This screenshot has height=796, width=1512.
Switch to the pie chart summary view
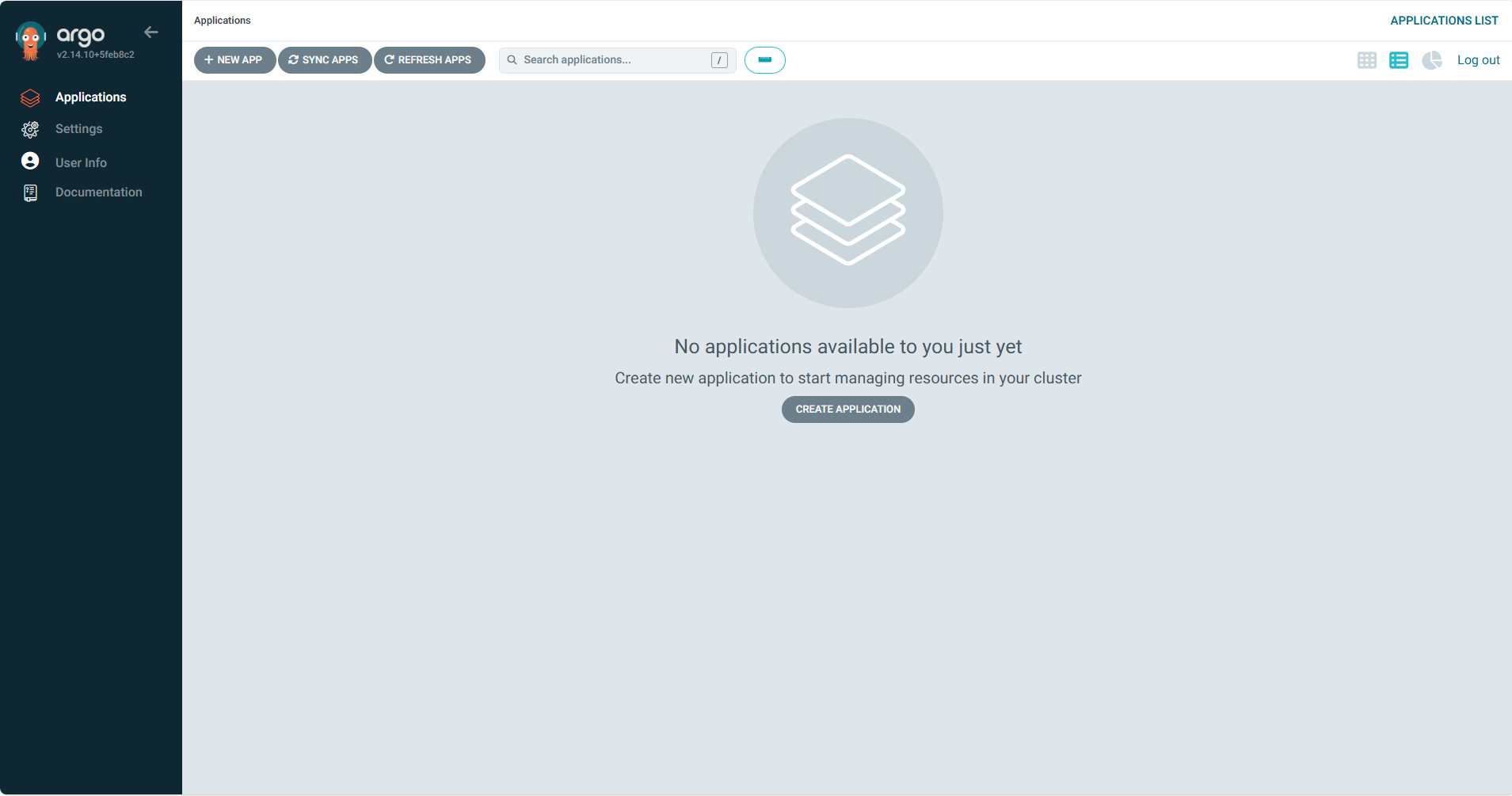pyautogui.click(x=1432, y=60)
